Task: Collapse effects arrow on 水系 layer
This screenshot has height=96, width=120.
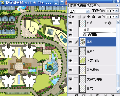Action: pyautogui.click(x=106, y=23)
